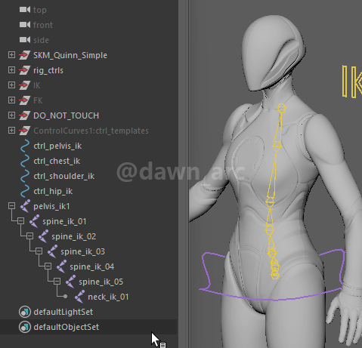Expand the IK group

(11, 85)
